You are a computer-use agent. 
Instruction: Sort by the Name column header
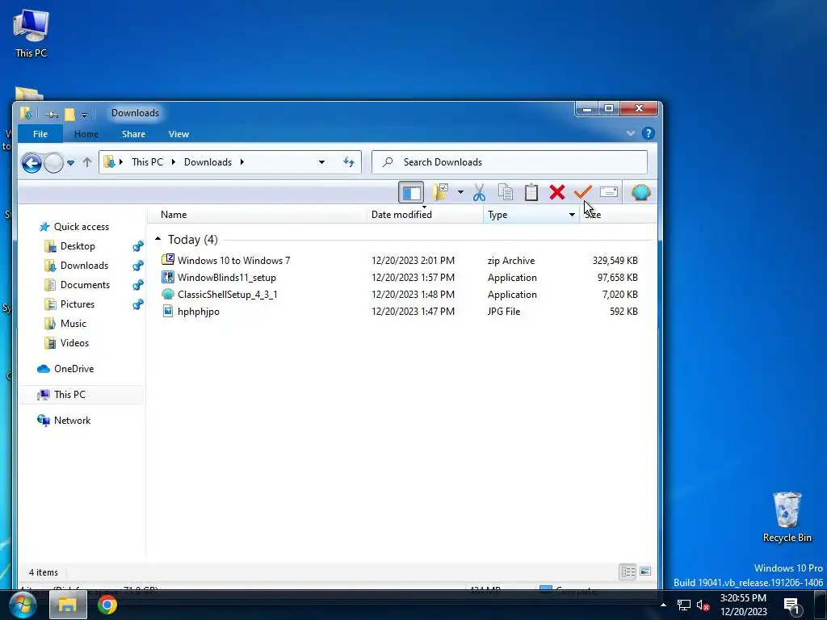coord(257,215)
